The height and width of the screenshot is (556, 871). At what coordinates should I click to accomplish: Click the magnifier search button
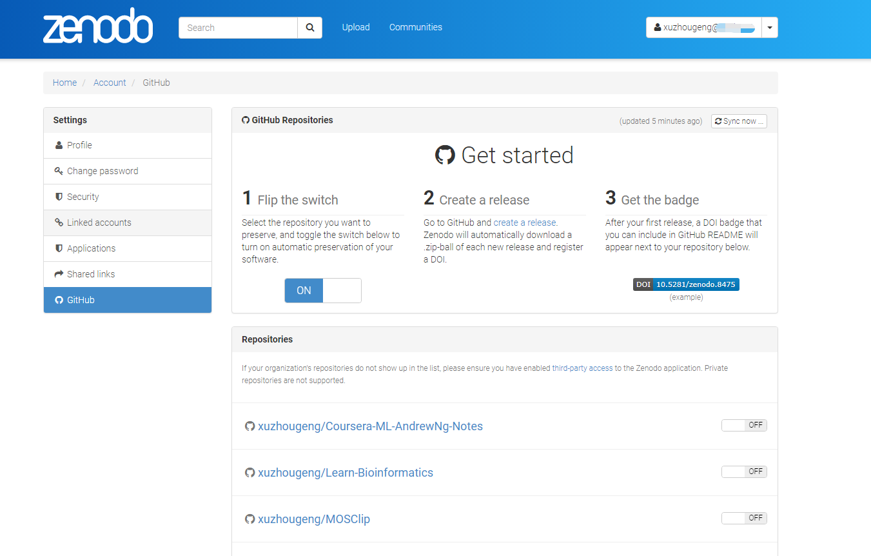pos(310,28)
